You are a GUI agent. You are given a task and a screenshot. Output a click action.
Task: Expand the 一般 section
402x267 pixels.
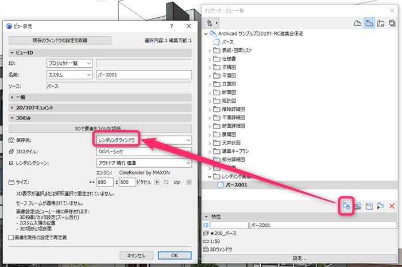click(x=12, y=98)
